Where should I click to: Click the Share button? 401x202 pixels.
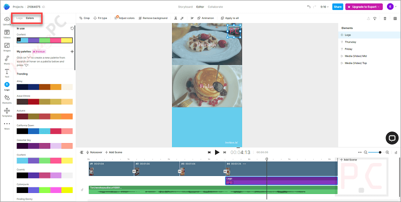click(337, 7)
